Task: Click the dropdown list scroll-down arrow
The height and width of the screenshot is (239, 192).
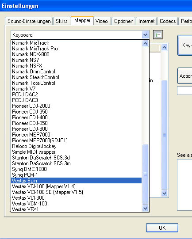Action: [145, 208]
